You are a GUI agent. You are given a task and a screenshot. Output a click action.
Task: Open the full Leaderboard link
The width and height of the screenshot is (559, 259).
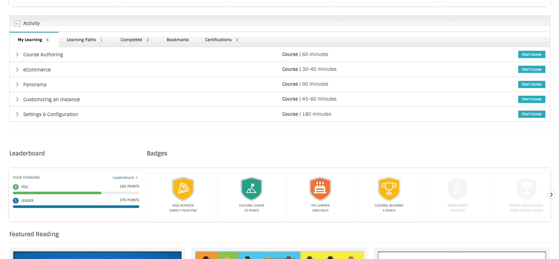pos(125,178)
